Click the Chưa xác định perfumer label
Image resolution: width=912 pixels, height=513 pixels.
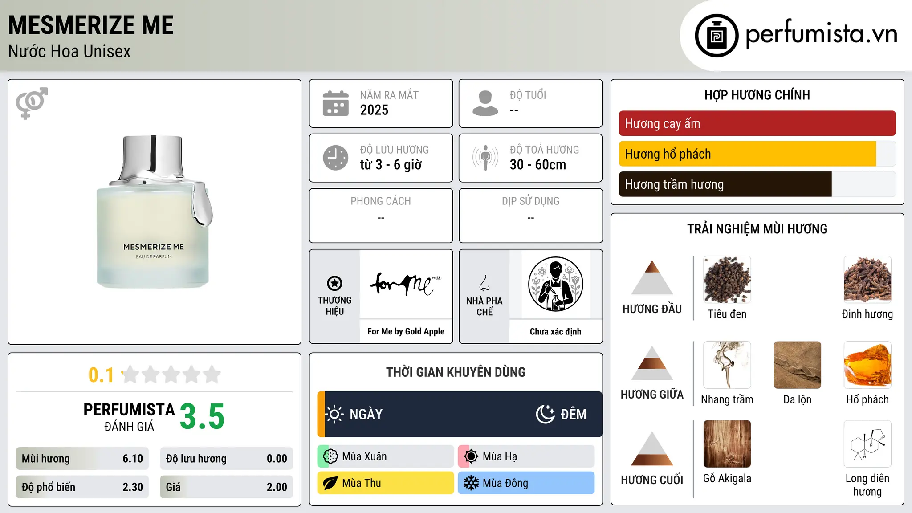(555, 331)
